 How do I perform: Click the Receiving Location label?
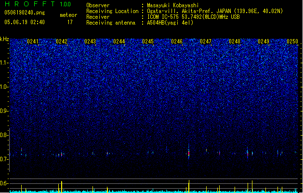coord(112,11)
